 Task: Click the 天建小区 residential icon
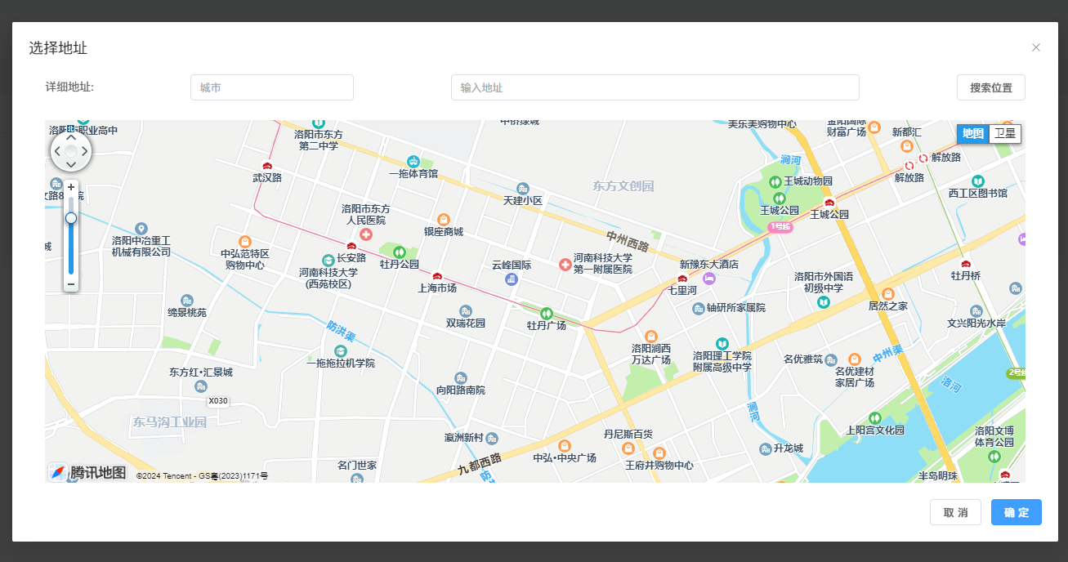point(523,188)
